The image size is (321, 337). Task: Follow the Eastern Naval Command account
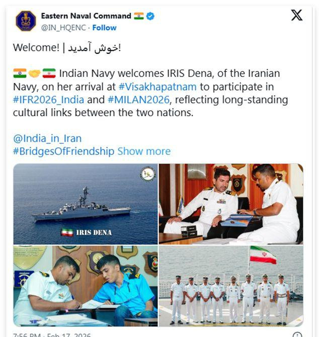(x=104, y=28)
